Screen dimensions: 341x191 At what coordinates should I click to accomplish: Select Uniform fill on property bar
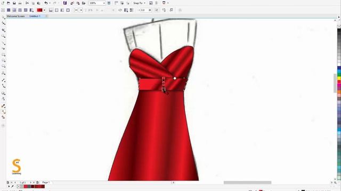click(x=9, y=10)
